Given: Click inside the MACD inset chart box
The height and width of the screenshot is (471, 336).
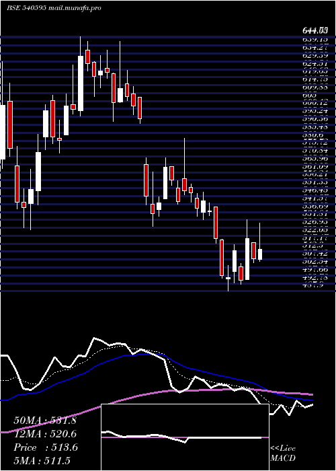Looking at the screenshot, I should coord(185,437).
